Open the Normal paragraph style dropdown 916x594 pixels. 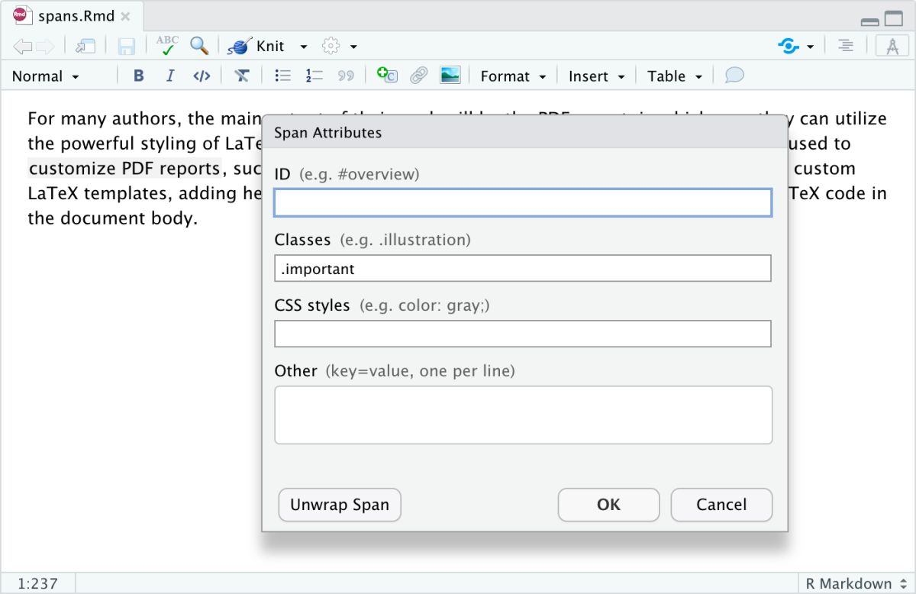point(45,76)
